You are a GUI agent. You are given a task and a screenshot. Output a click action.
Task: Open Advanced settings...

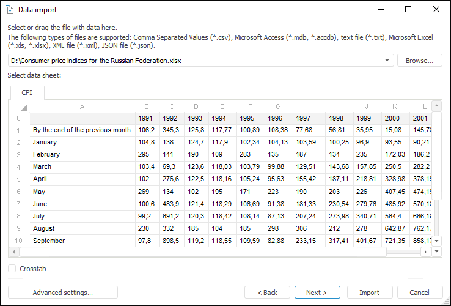pos(62,293)
